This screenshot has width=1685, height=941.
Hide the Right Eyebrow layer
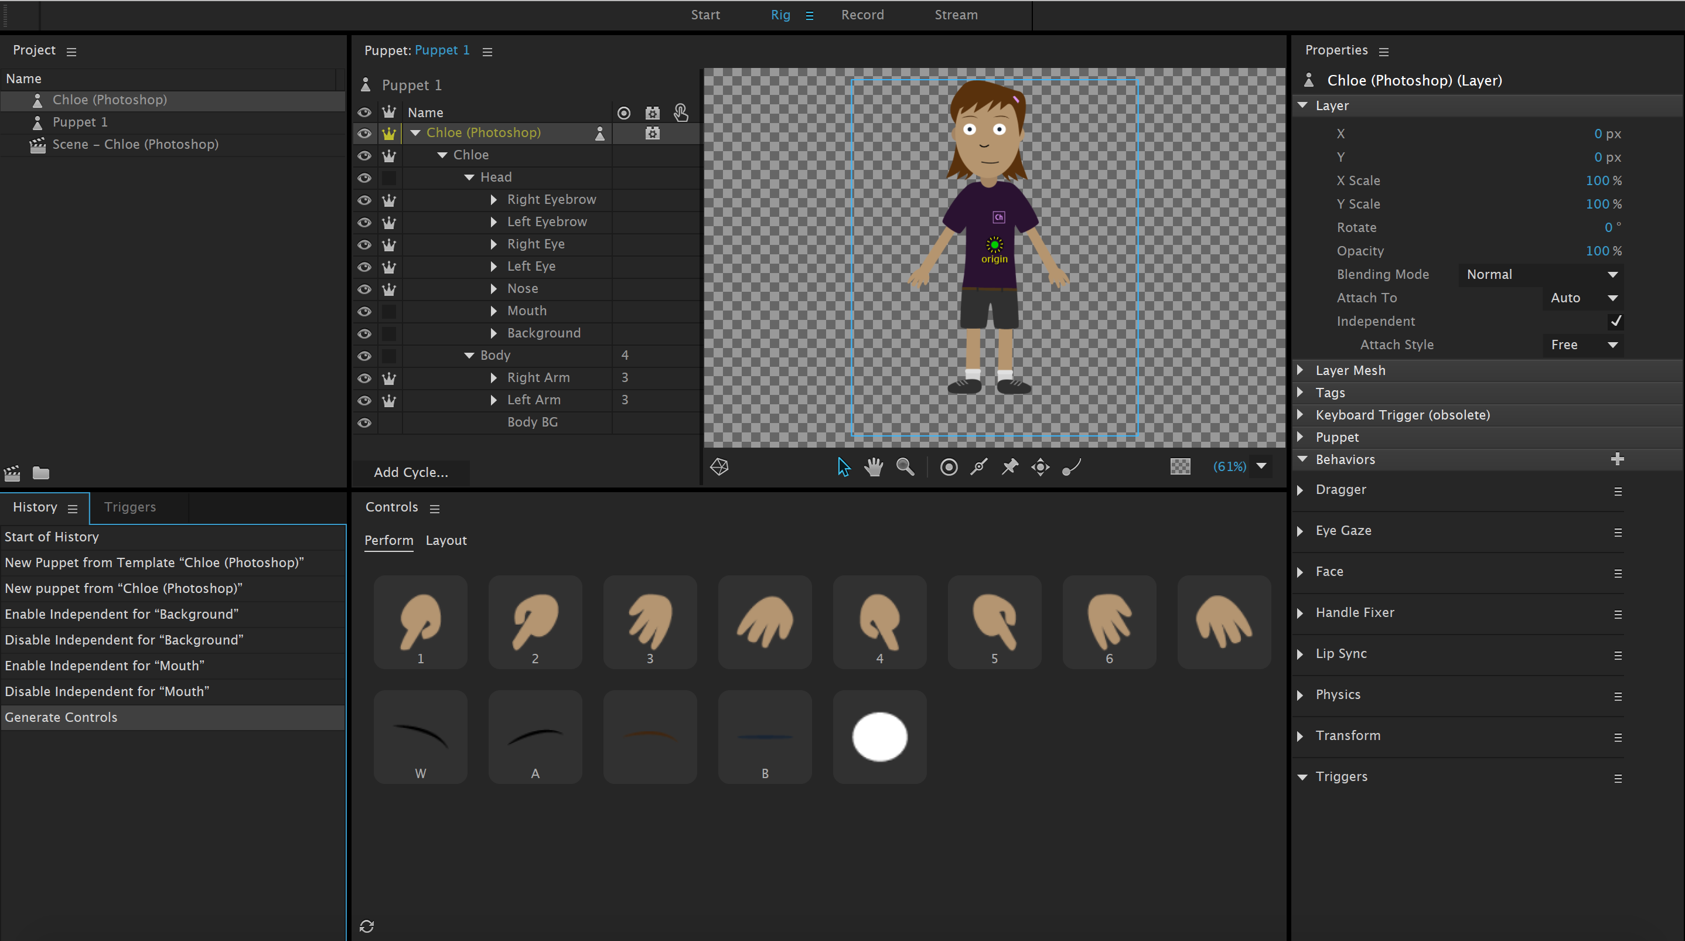coord(364,200)
